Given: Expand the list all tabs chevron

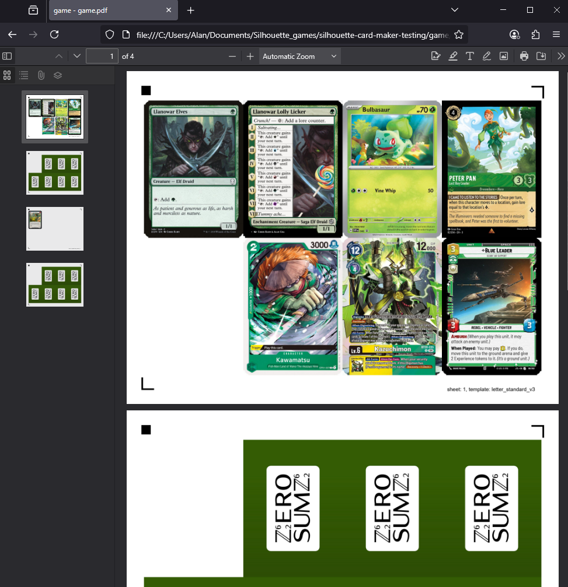Looking at the screenshot, I should [x=455, y=10].
